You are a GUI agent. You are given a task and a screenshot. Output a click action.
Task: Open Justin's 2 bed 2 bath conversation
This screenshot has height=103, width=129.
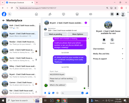click(19, 51)
